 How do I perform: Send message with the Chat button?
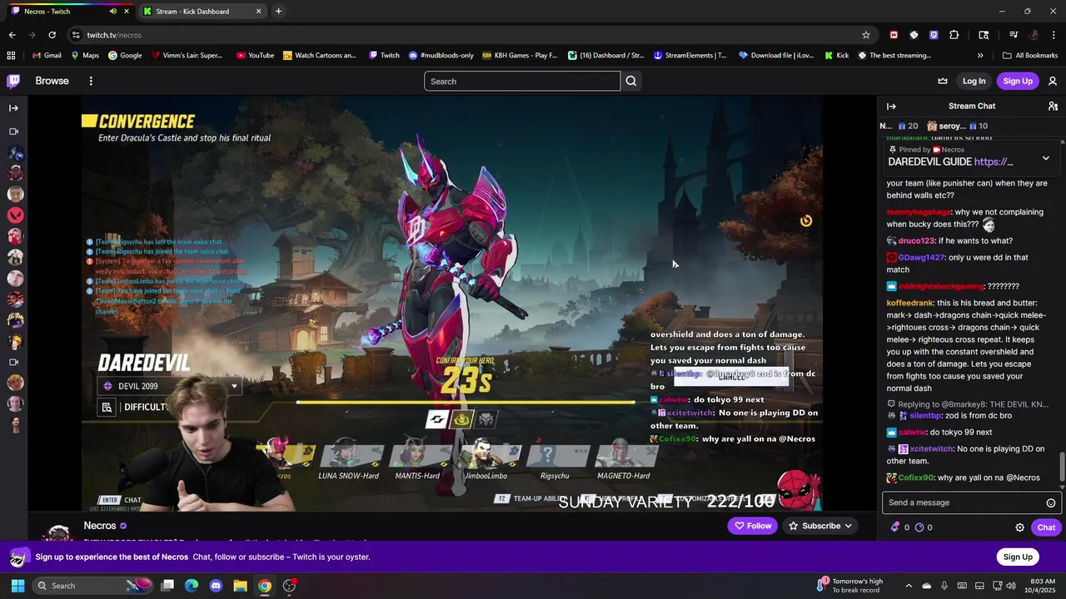1046,527
